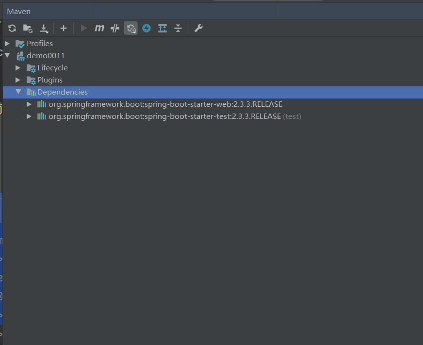Open Maven settings with the wrench icon

point(198,28)
